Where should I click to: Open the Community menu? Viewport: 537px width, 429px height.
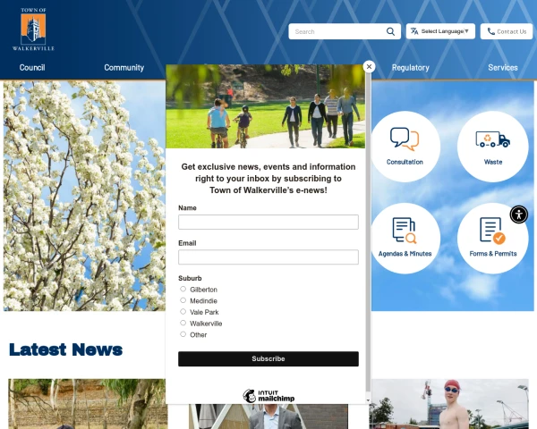124,67
